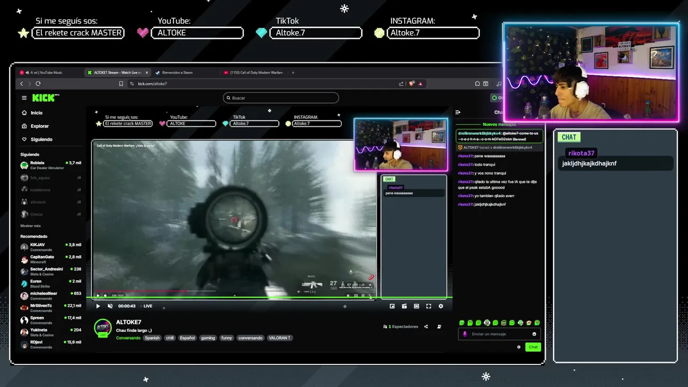
Task: Open recommended channel Yukineta
Action: 51,332
